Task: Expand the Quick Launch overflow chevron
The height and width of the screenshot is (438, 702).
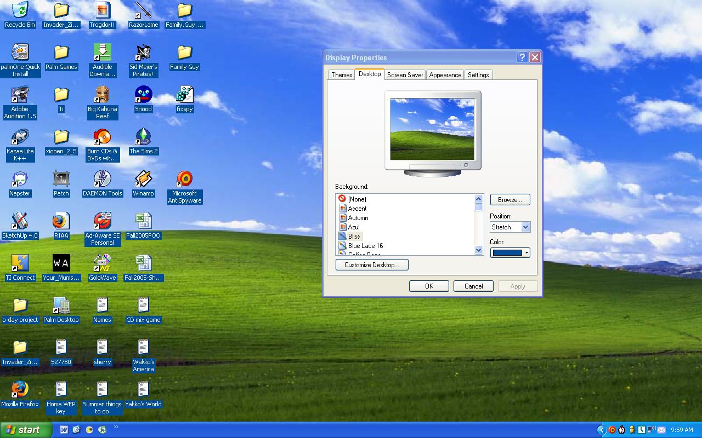Action: pyautogui.click(x=116, y=427)
